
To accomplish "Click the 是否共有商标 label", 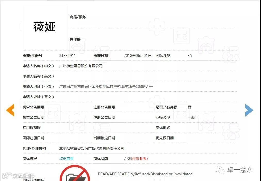I will point(166,107).
